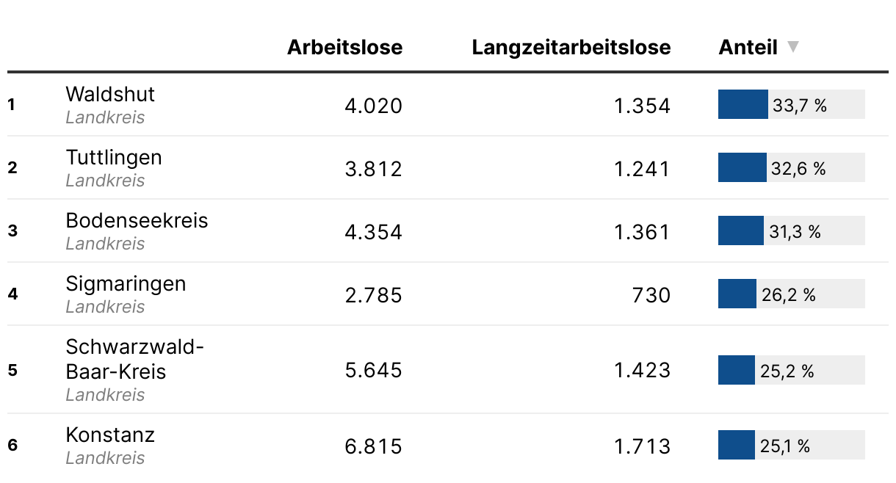Click the sort arrow next to Anteil
Image resolution: width=896 pixels, height=483 pixels.
click(792, 47)
